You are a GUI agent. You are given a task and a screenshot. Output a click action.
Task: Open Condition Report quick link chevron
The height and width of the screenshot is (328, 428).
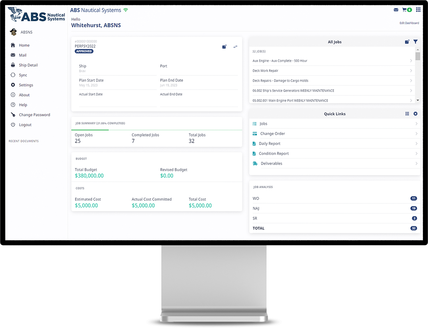coord(416,153)
